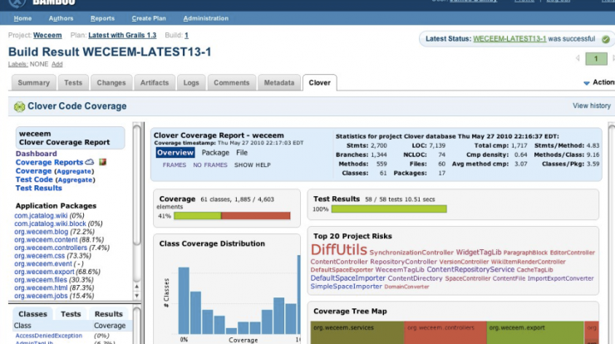Click package list scrollbar down arrow

click(x=137, y=296)
